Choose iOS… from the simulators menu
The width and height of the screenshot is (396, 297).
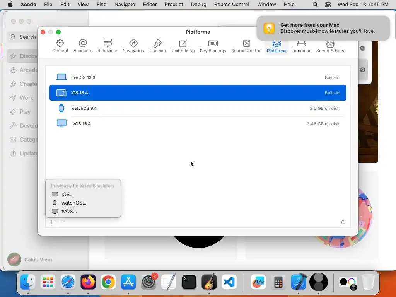click(83, 194)
